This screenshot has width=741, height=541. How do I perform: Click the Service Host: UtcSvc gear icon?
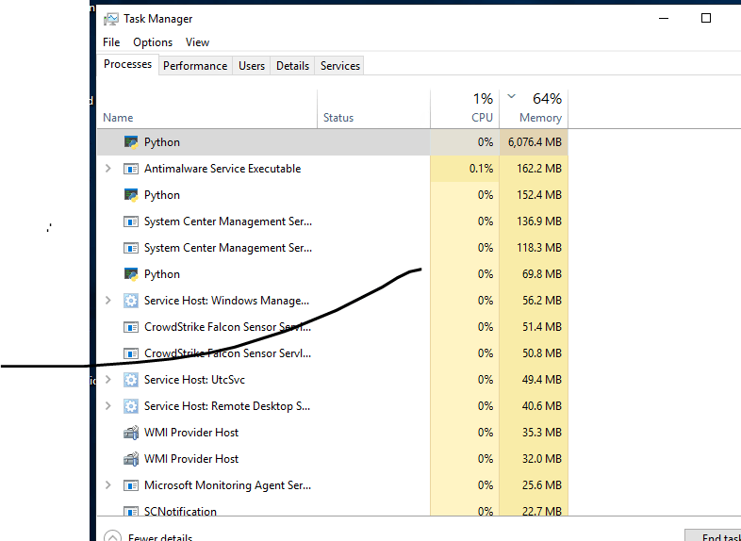click(131, 380)
